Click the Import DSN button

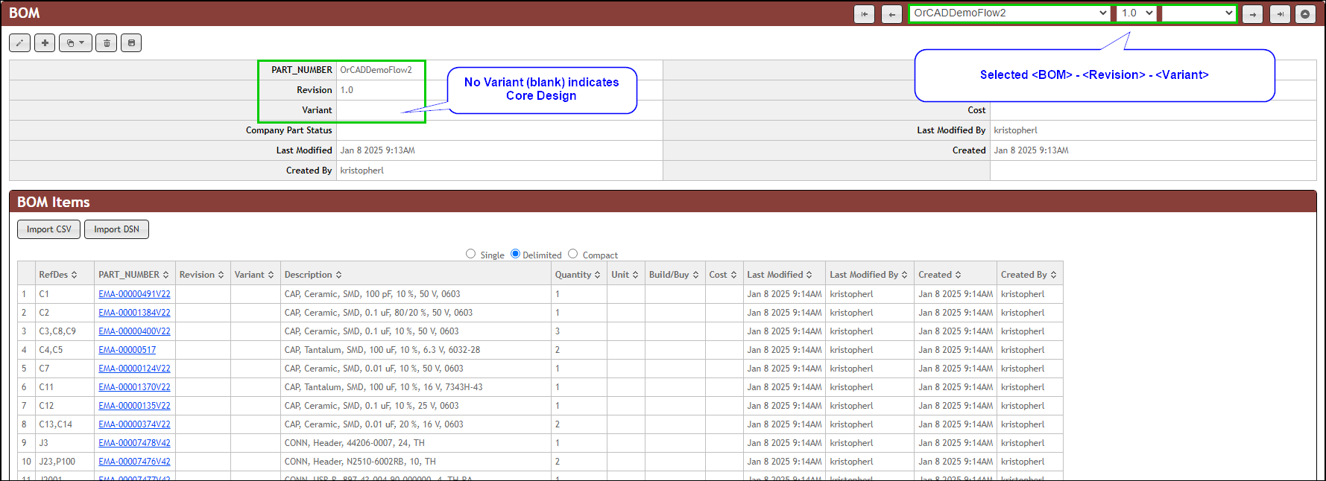(x=116, y=229)
